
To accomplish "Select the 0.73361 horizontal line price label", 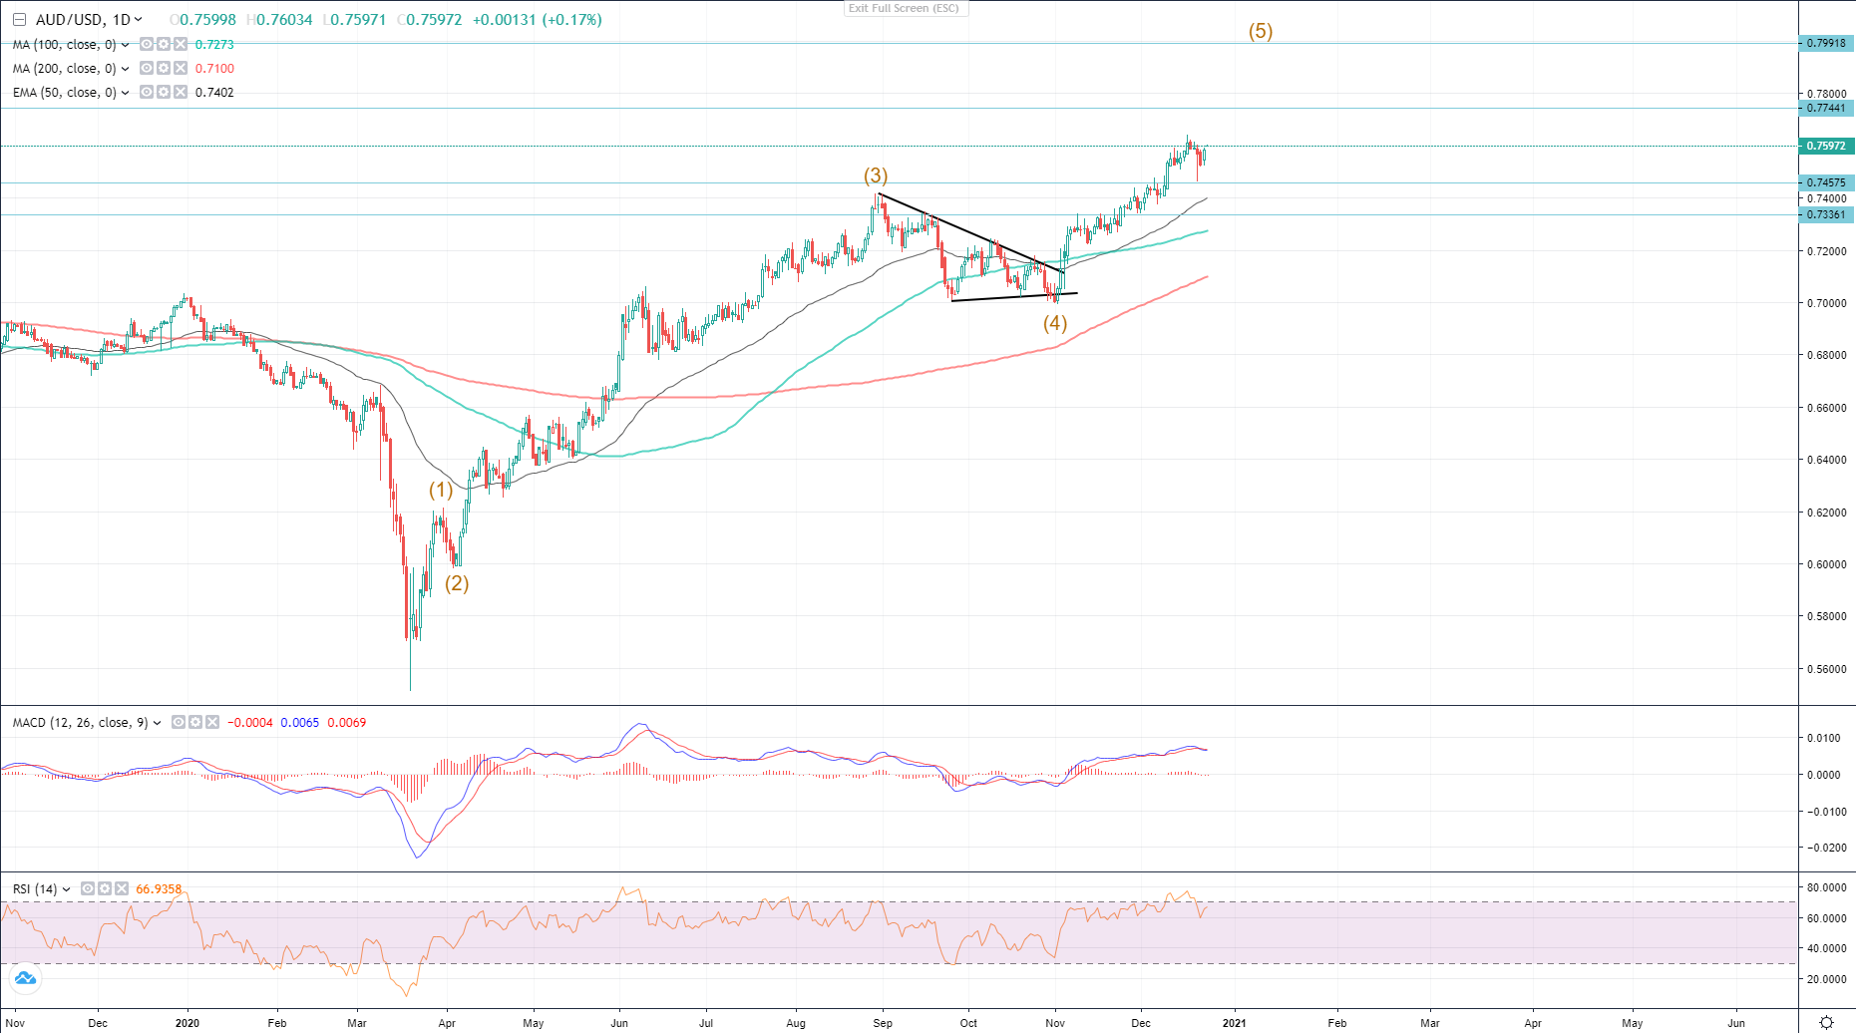I will tap(1826, 214).
